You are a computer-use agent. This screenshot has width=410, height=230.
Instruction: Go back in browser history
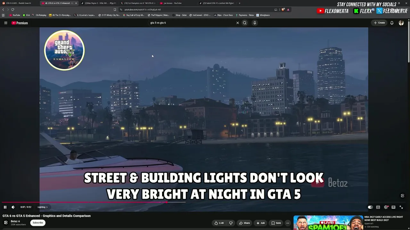[3, 10]
